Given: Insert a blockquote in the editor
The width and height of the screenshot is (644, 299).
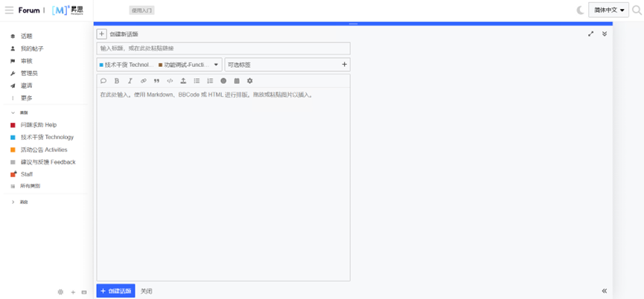Looking at the screenshot, I should click(156, 81).
